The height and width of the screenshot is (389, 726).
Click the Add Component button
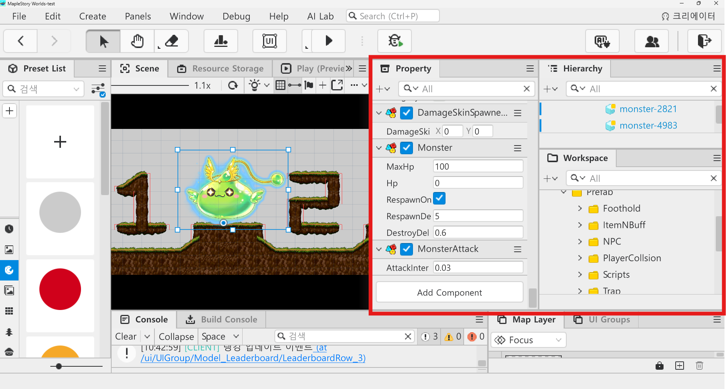(450, 292)
